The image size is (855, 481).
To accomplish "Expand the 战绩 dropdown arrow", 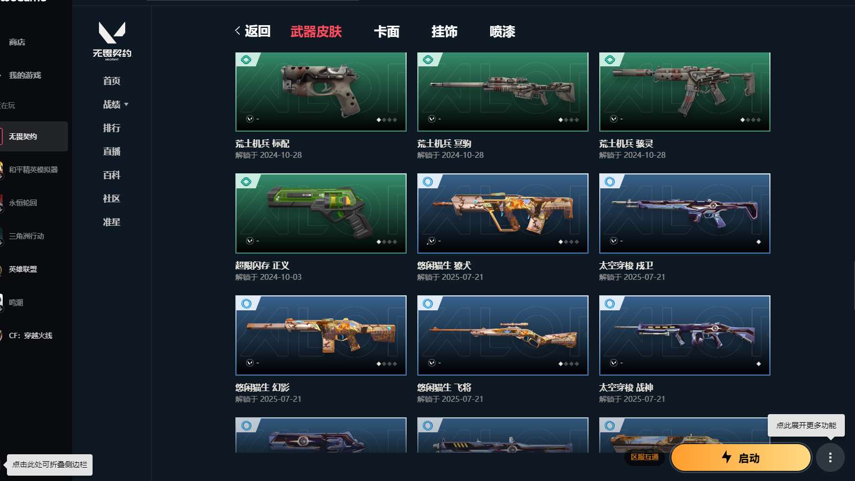I will pyautogui.click(x=126, y=104).
